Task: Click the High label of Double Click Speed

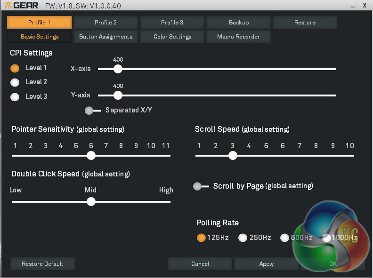Action: tap(166, 190)
